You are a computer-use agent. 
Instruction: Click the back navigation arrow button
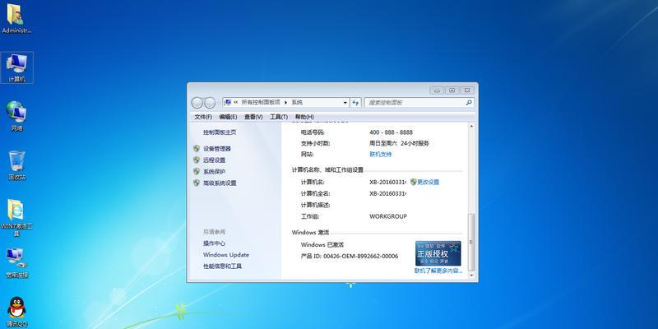tap(197, 102)
